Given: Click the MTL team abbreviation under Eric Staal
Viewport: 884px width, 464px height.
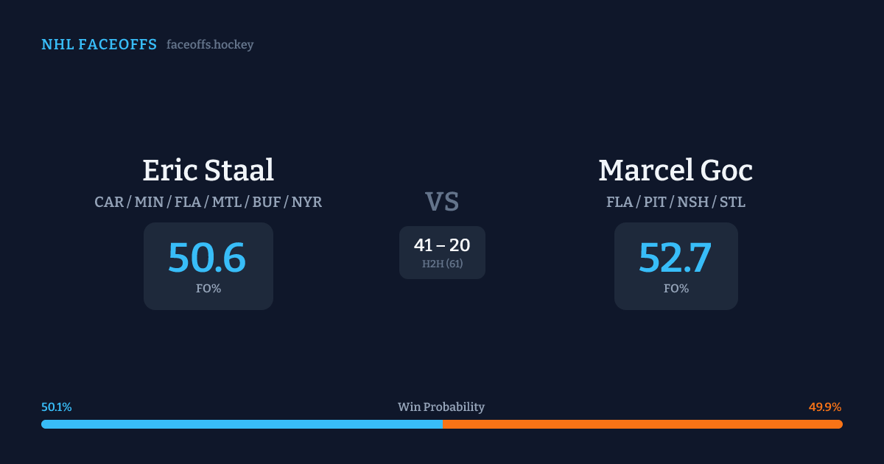Looking at the screenshot, I should tap(228, 202).
